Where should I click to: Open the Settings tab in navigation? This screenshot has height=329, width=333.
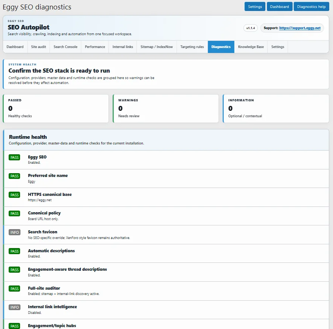[x=277, y=47]
